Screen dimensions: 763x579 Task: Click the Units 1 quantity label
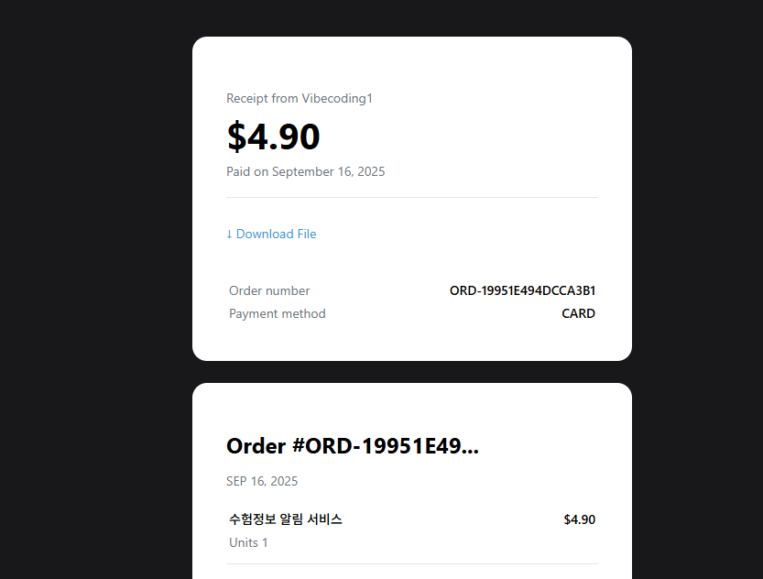[x=247, y=542]
